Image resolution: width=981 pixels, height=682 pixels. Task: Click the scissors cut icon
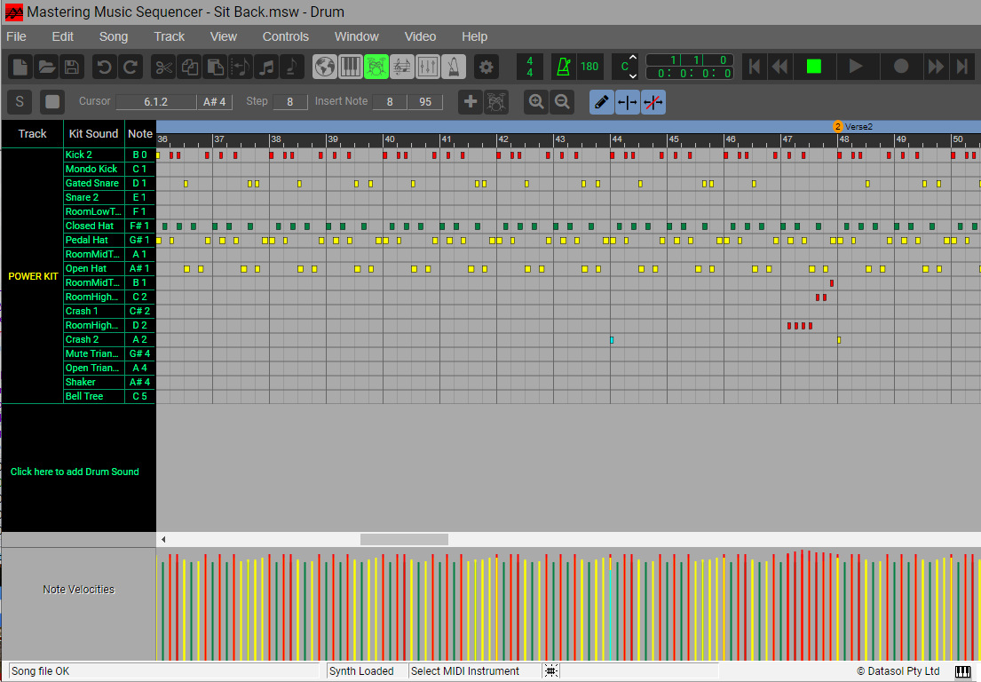(163, 67)
